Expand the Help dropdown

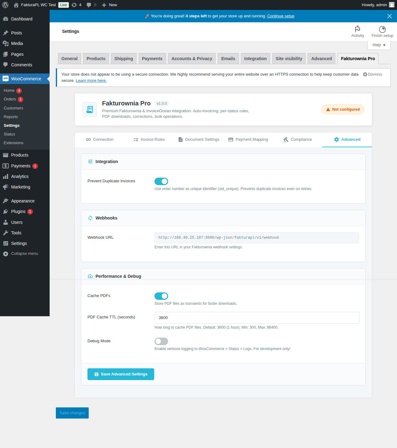[379, 45]
